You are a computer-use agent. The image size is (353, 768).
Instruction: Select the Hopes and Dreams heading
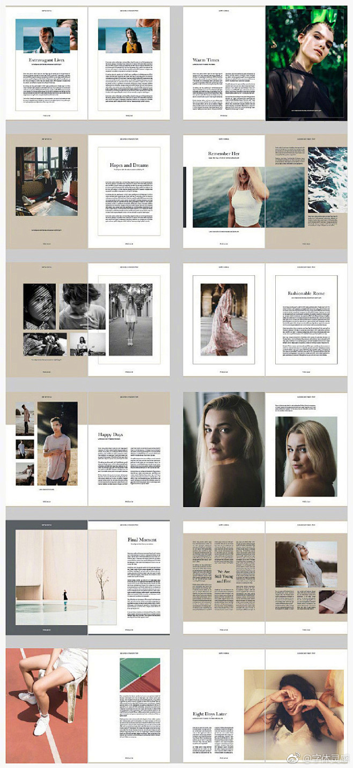(129, 165)
